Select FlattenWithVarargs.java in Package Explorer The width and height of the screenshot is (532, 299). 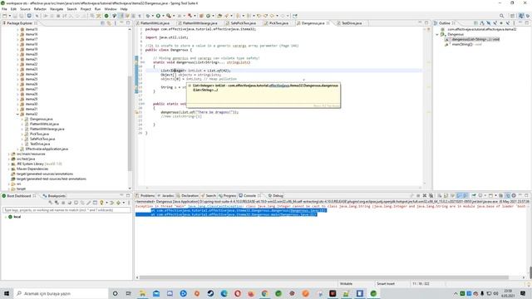47,129
